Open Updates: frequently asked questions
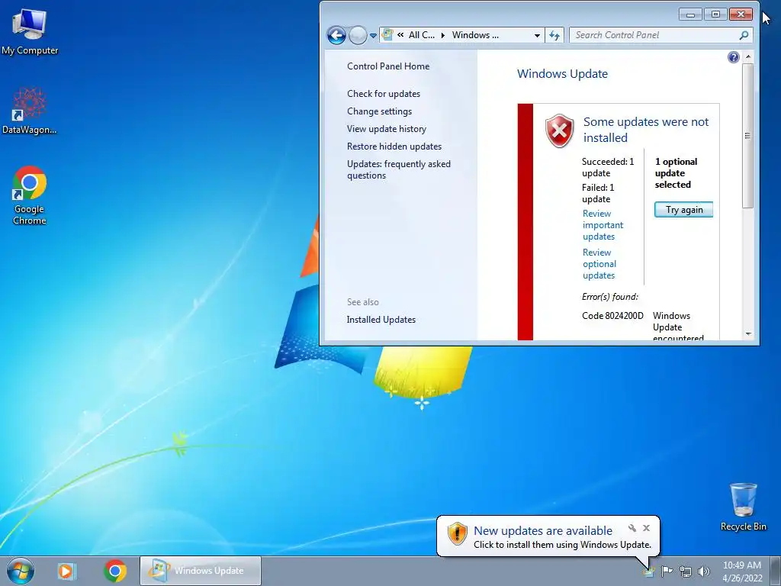 [398, 169]
